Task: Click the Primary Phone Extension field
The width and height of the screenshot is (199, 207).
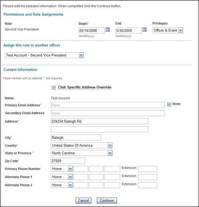Action: click(x=148, y=169)
